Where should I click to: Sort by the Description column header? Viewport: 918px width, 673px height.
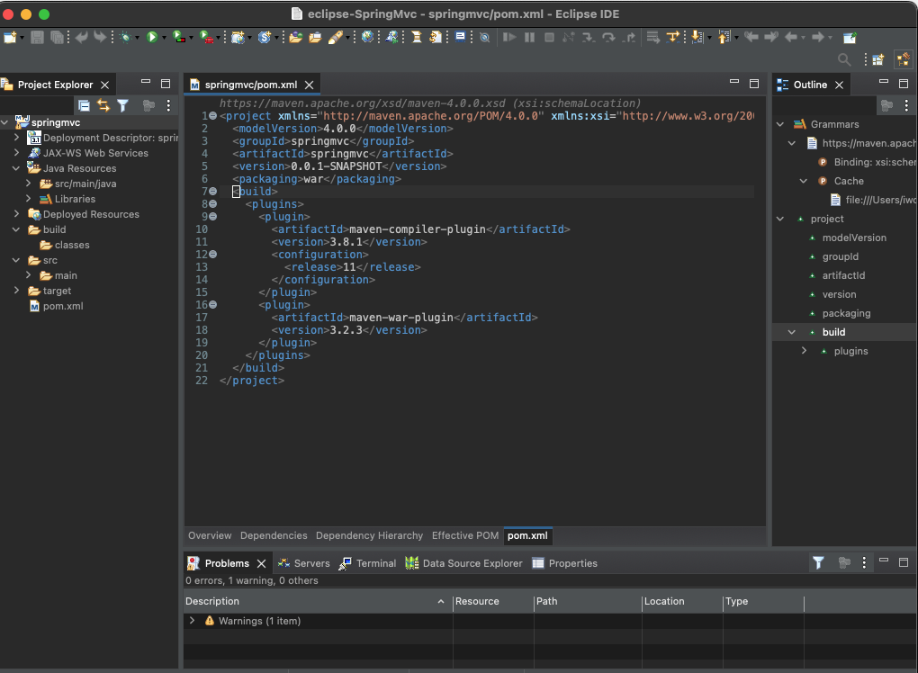coord(212,601)
